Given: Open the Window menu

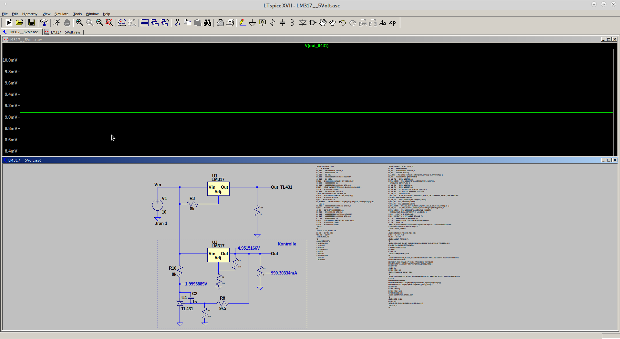Looking at the screenshot, I should click(x=92, y=14).
